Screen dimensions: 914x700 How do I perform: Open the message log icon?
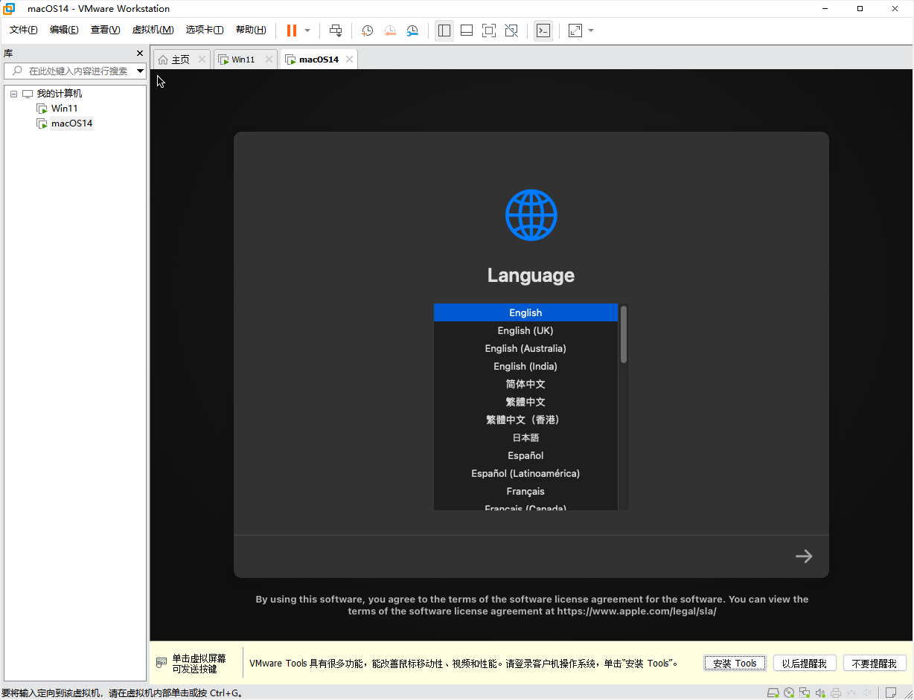[890, 693]
